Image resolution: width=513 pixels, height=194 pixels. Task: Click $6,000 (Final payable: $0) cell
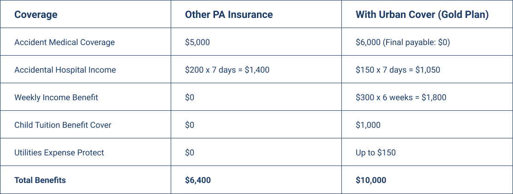coord(403,42)
